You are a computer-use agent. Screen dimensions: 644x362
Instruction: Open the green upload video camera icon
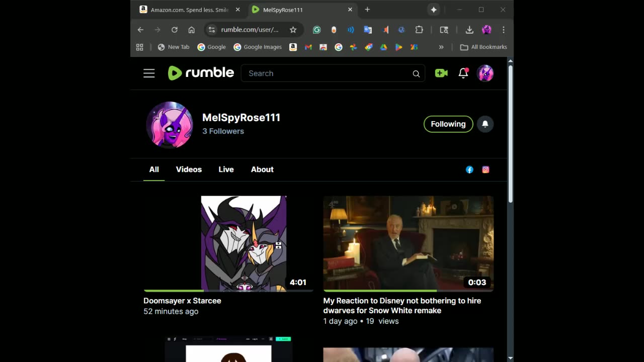click(441, 73)
